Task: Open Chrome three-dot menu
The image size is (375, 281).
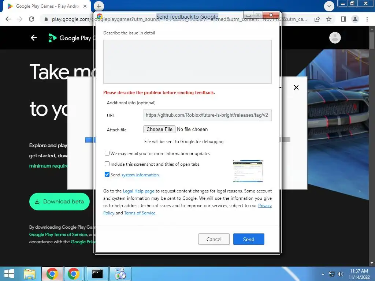Action: (367, 19)
